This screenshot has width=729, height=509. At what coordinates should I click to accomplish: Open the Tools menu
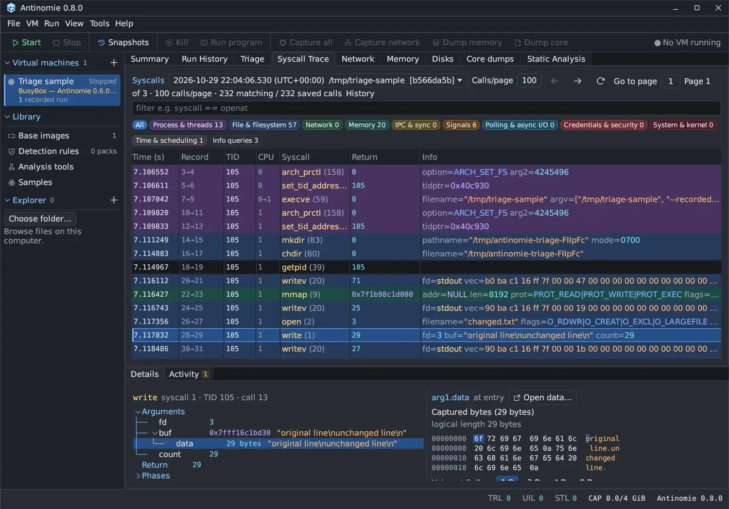(x=100, y=23)
